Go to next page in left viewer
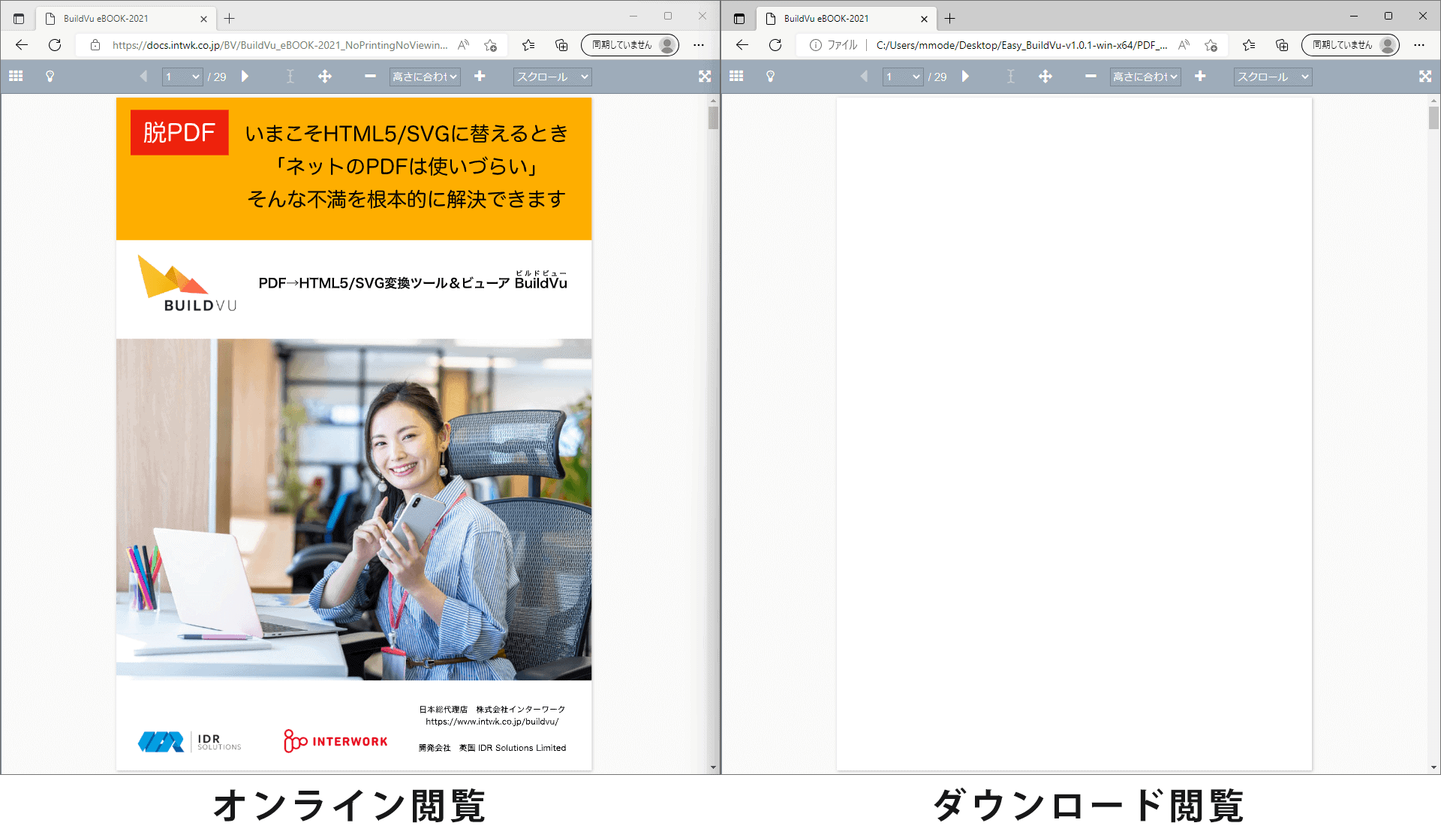The image size is (1441, 838). tap(245, 76)
